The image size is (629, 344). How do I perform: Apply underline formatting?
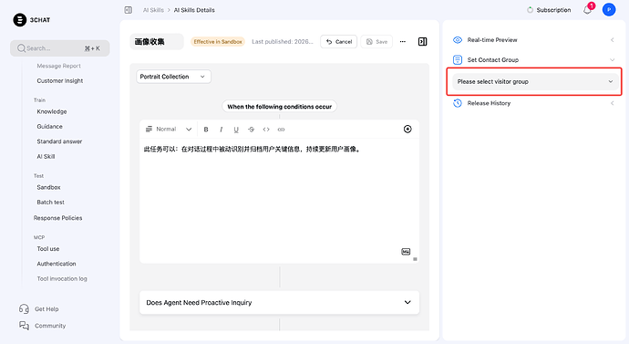tap(236, 130)
